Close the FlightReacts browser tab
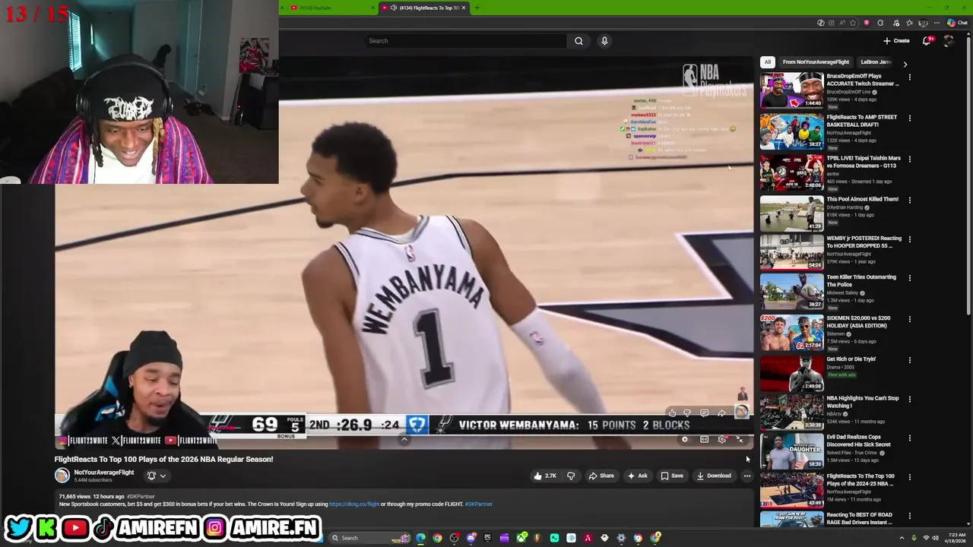 464,8
